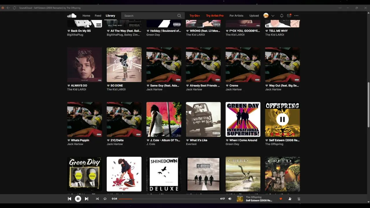Screen dimensions: 370x208
Task: Toggle like heart for Back On My BS
Action: coord(69,31)
